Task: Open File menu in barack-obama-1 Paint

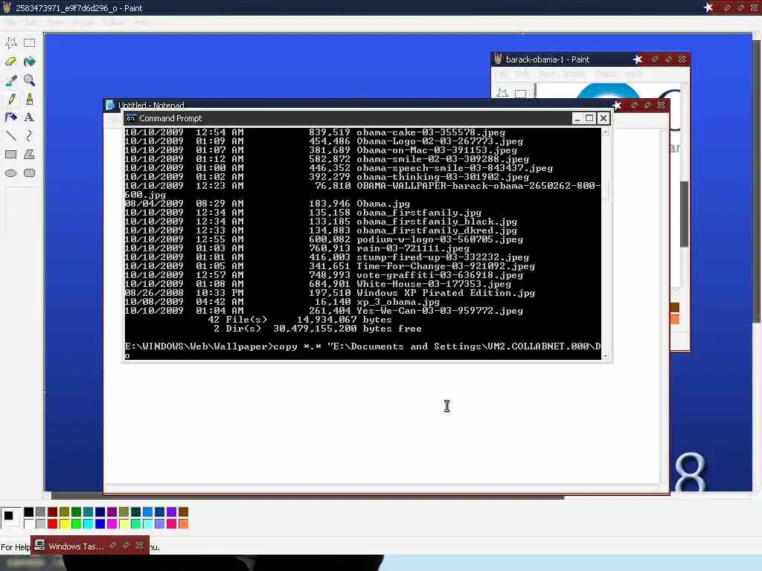Action: click(x=501, y=74)
